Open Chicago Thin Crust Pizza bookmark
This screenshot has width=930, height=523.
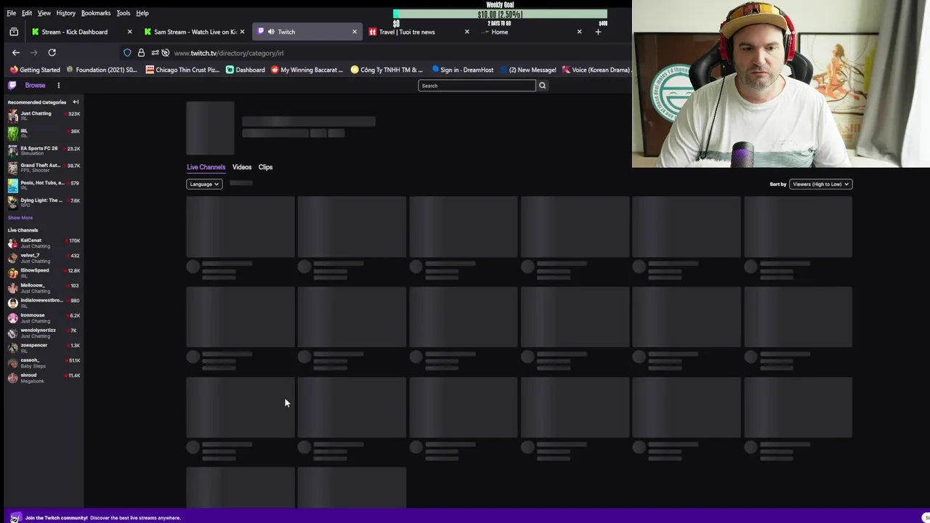(182, 70)
